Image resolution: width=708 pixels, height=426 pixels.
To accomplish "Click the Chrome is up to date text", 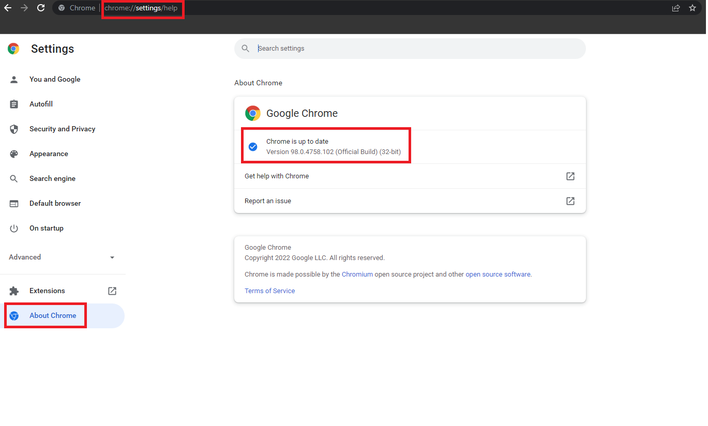I will (297, 141).
